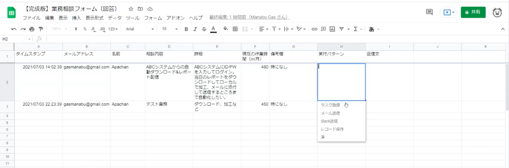Screen dimensions: 509x168
Task: Decrease decimal places
Action: [x=93, y=29]
